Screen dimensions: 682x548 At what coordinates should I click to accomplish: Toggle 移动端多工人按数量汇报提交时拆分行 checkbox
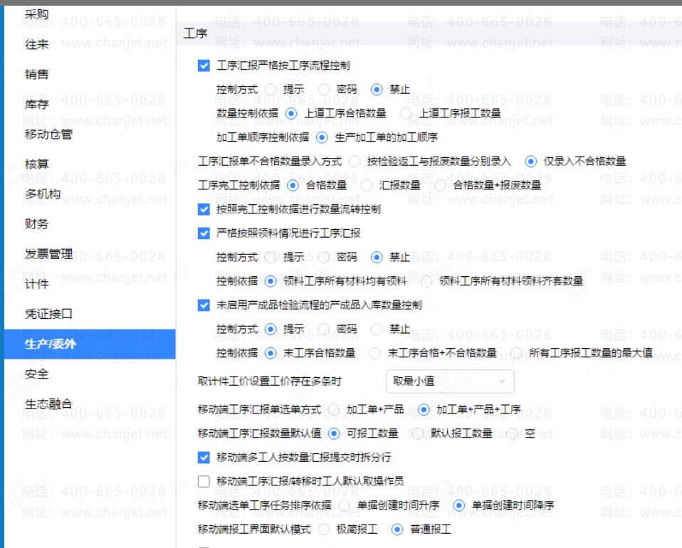pos(204,458)
